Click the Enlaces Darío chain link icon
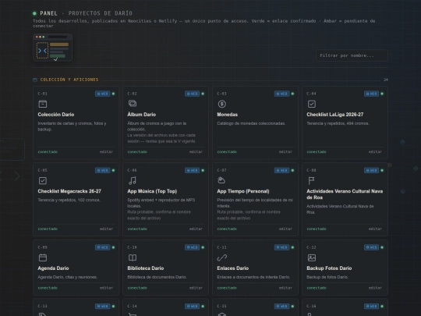The width and height of the screenshot is (421, 316). (221, 257)
